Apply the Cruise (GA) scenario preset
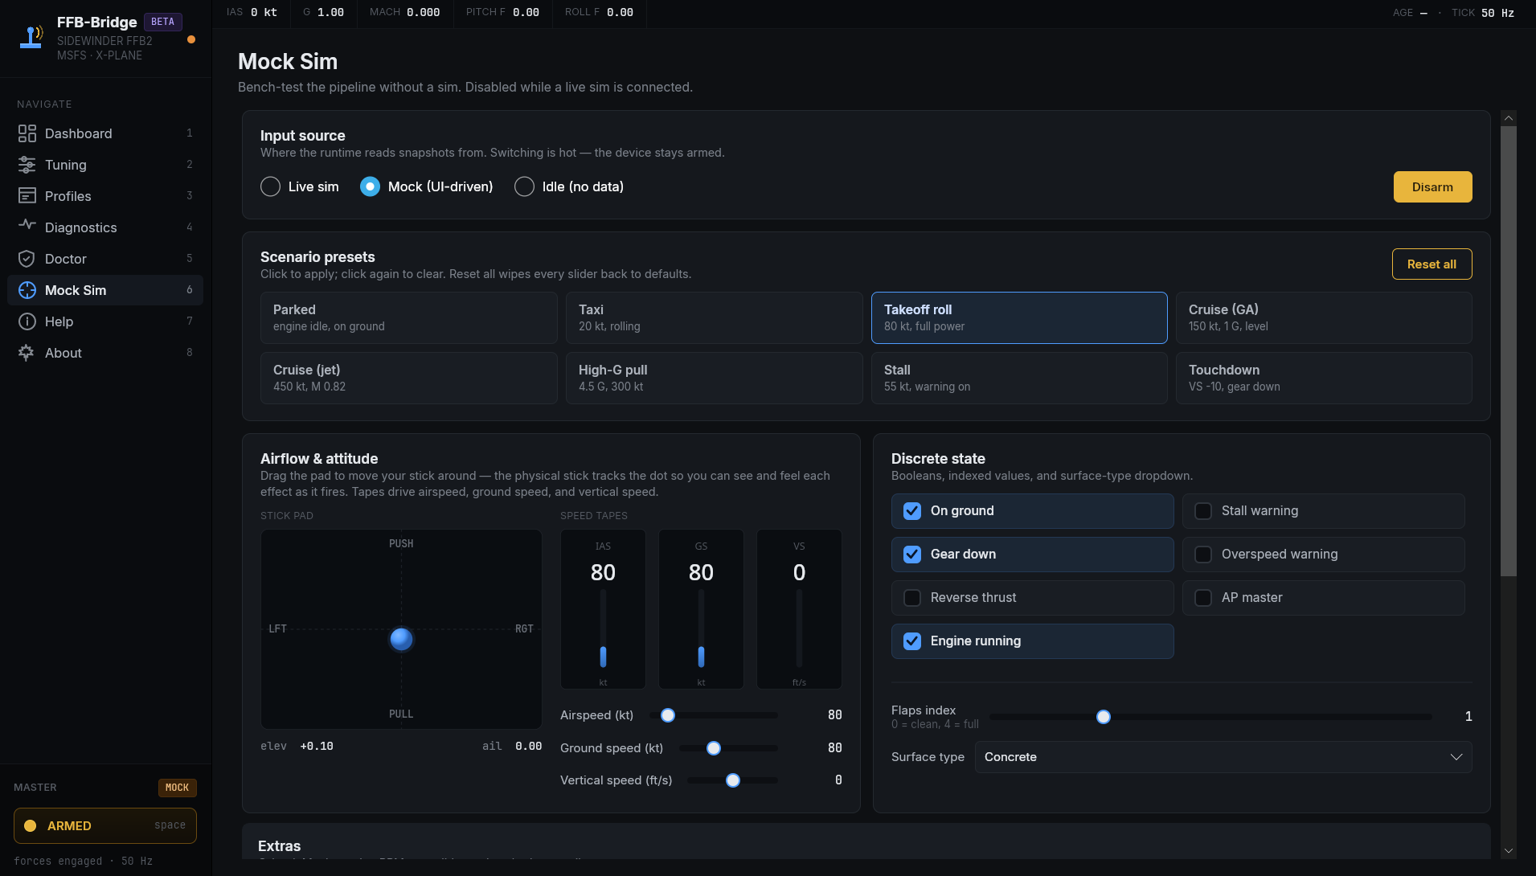The height and width of the screenshot is (876, 1536). click(x=1323, y=317)
